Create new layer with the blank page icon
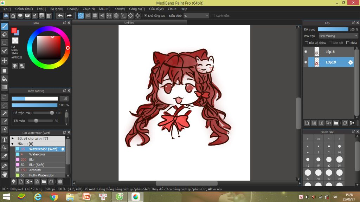 pos(307,123)
